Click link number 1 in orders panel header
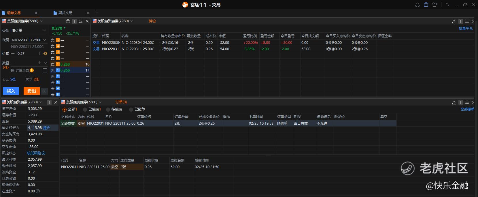 point(460,102)
